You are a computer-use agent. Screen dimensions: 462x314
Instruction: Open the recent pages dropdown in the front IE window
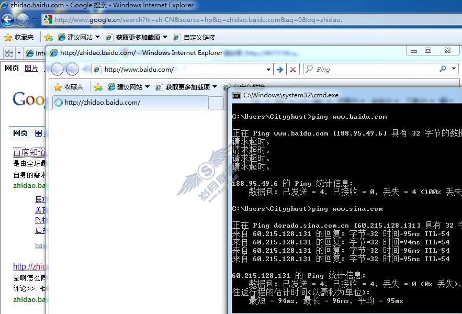click(x=84, y=70)
